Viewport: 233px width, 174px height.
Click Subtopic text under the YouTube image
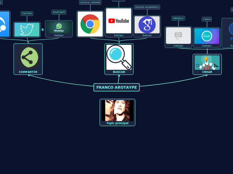point(119,35)
